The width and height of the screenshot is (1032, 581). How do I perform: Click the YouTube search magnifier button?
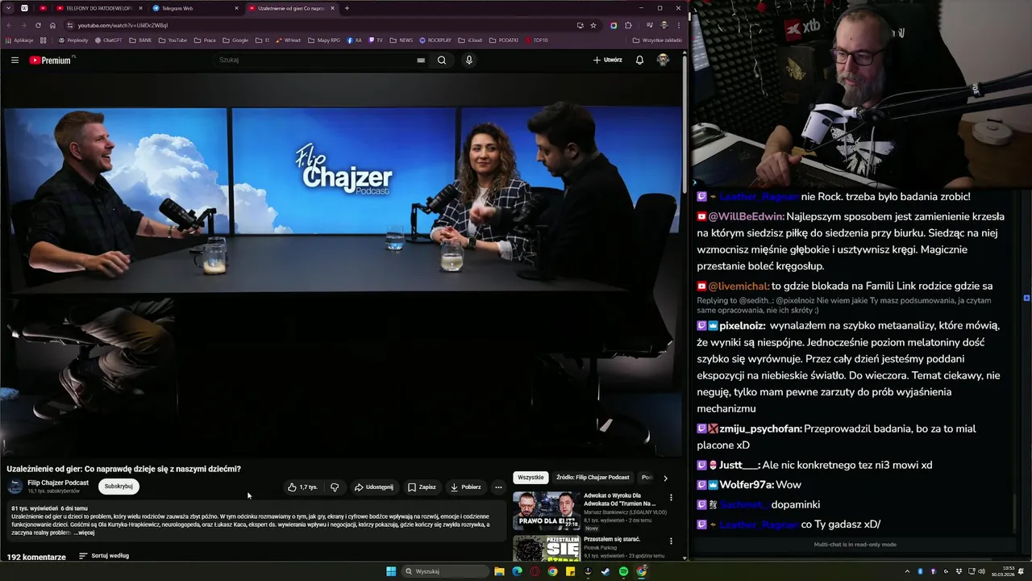click(442, 60)
